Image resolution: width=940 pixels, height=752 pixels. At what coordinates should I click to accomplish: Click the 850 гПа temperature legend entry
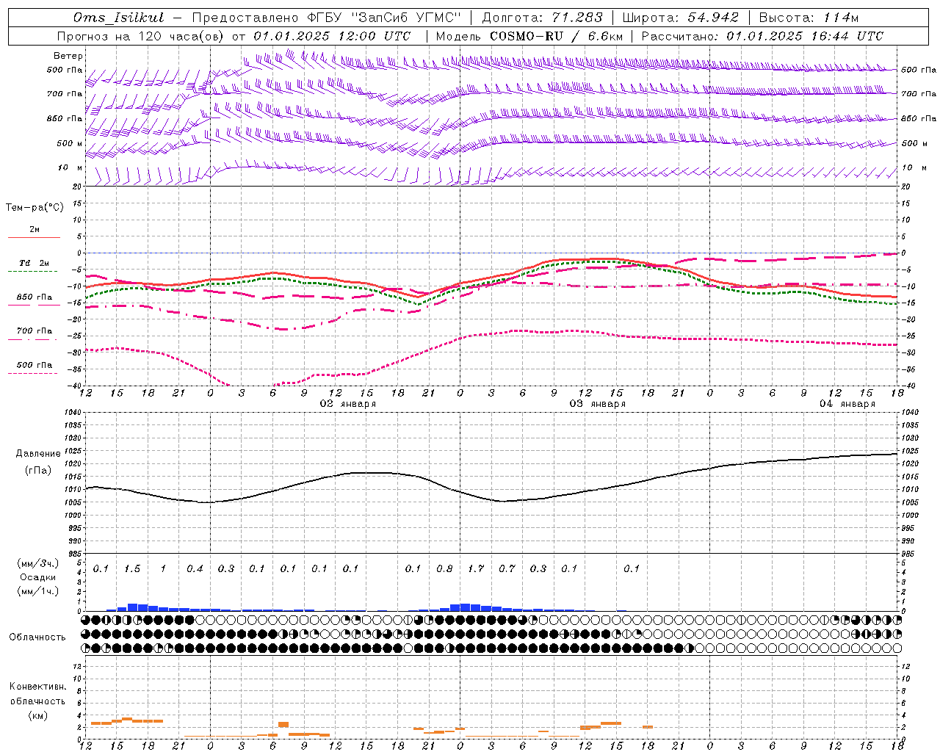[34, 297]
